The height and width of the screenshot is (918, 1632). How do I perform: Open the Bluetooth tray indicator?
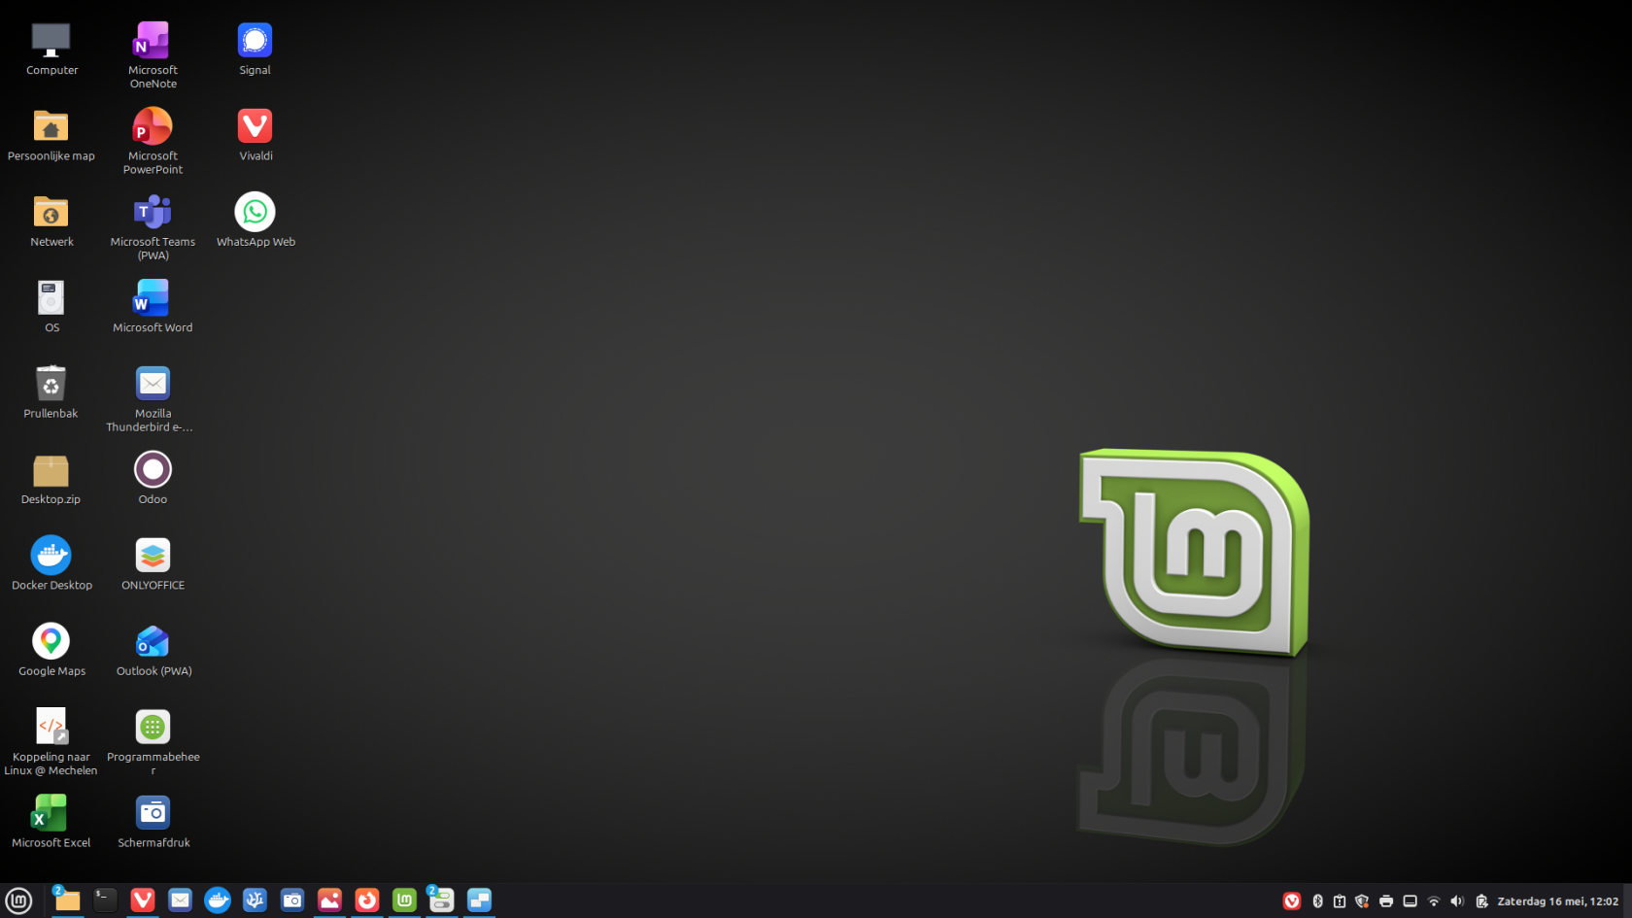click(1318, 901)
